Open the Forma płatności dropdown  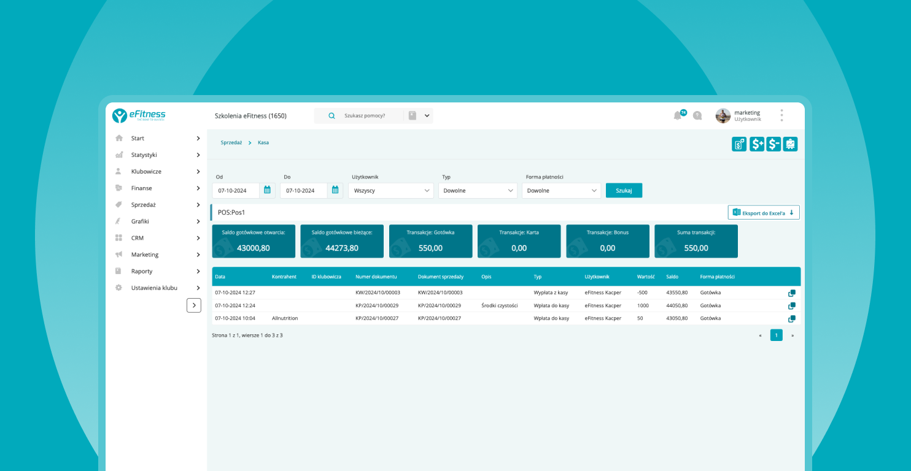561,191
